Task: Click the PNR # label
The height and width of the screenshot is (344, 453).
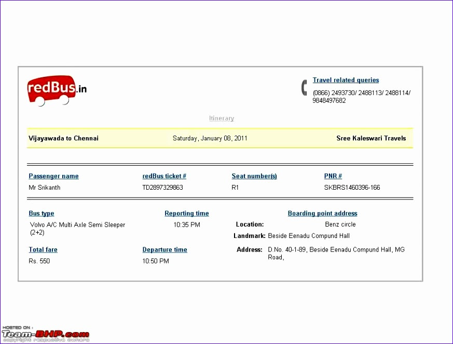Action: click(333, 176)
